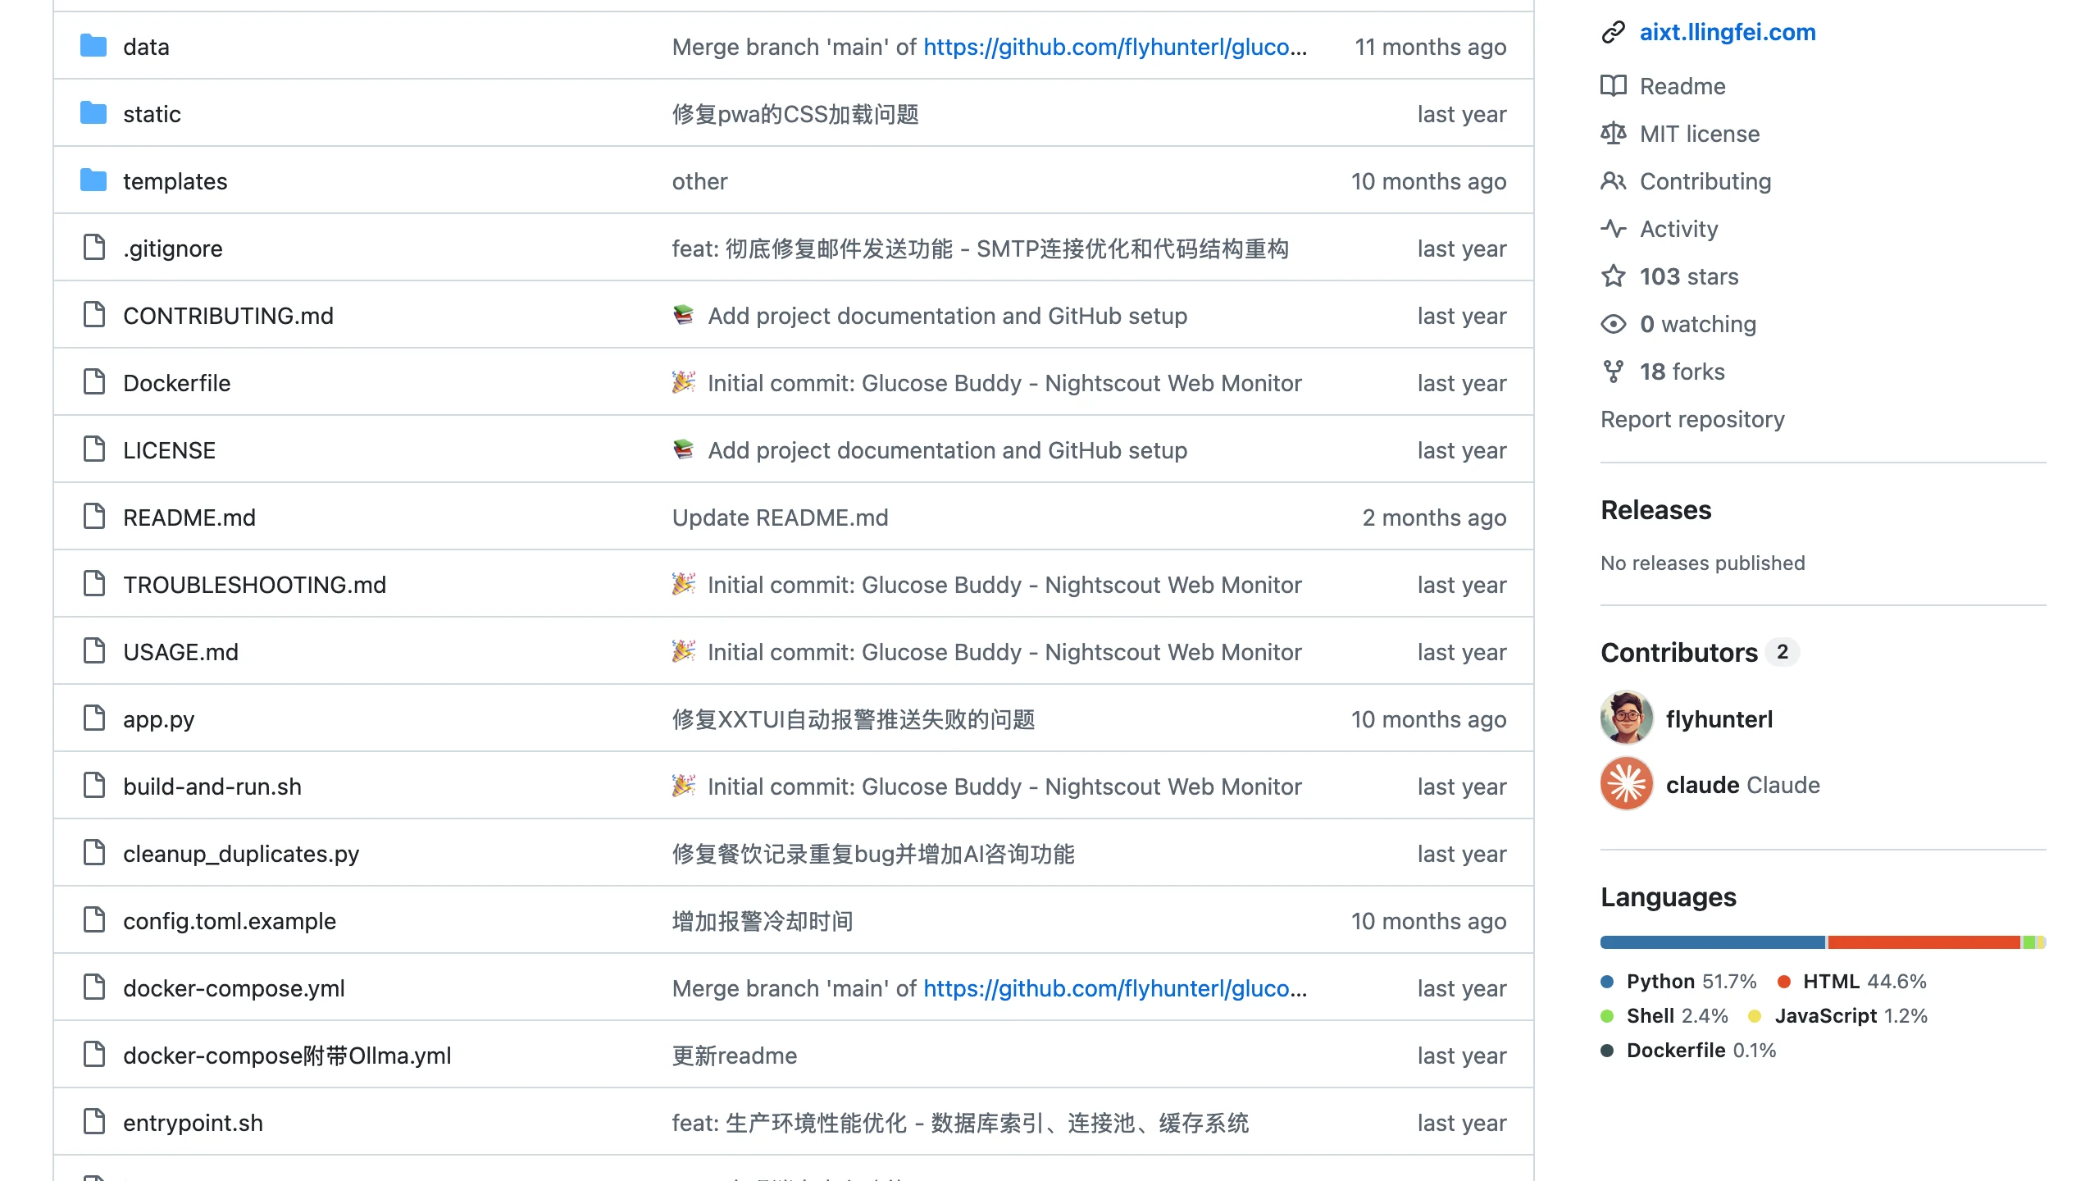Open the 'Update README.md' commit message
This screenshot has width=2099, height=1181.
pyautogui.click(x=780, y=518)
